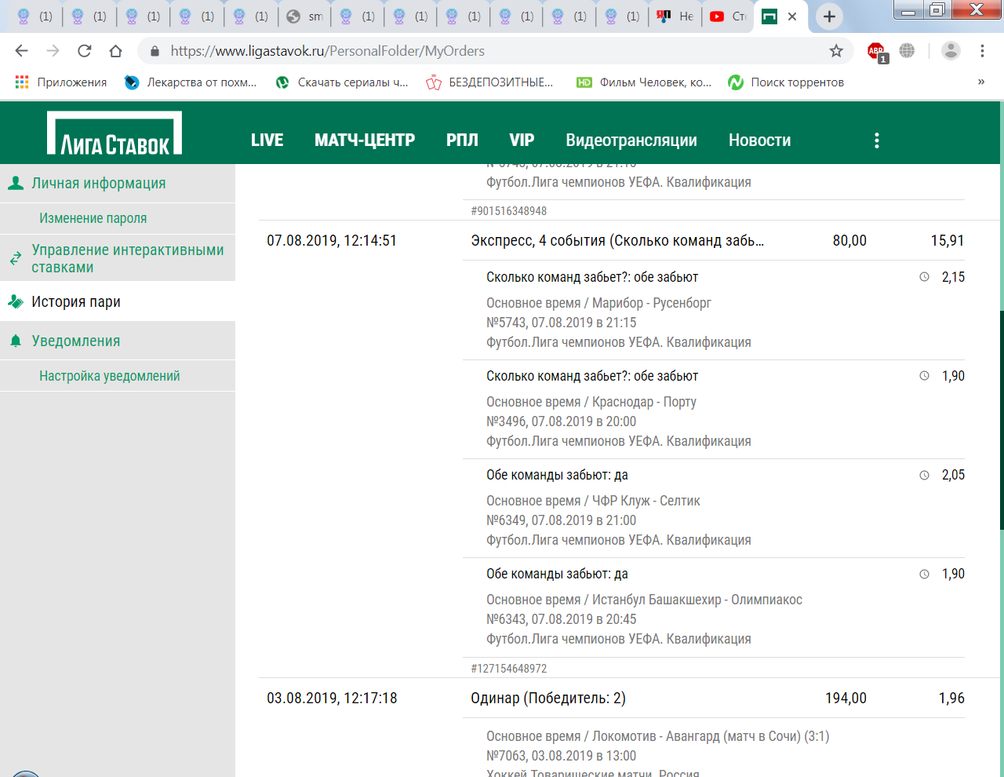Click the История пари icon
The image size is (1004, 777).
click(x=15, y=301)
